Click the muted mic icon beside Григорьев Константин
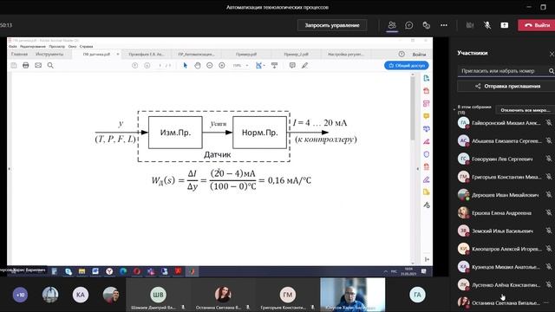The width and height of the screenshot is (555, 312). [549, 177]
